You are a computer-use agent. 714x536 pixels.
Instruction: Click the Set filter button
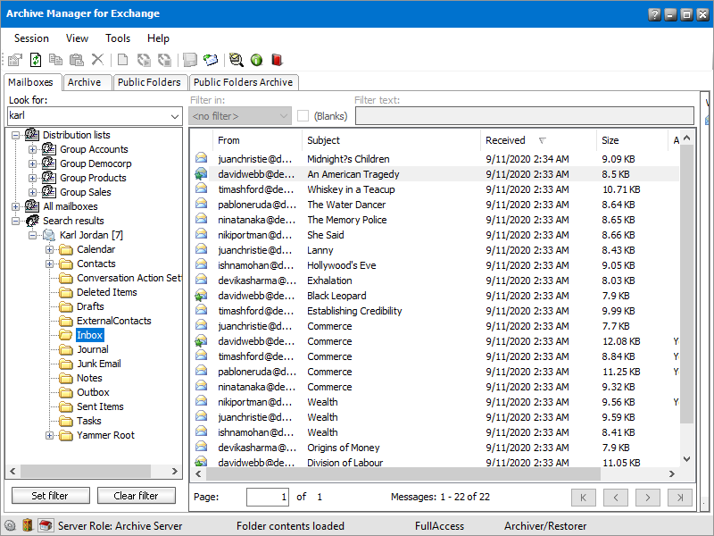(x=50, y=496)
